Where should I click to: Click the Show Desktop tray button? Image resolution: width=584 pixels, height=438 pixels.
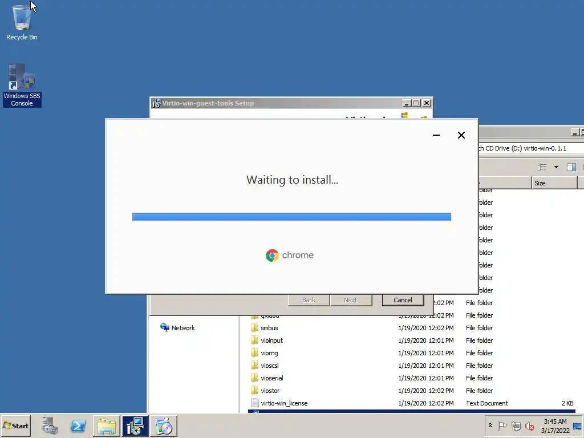(578, 425)
